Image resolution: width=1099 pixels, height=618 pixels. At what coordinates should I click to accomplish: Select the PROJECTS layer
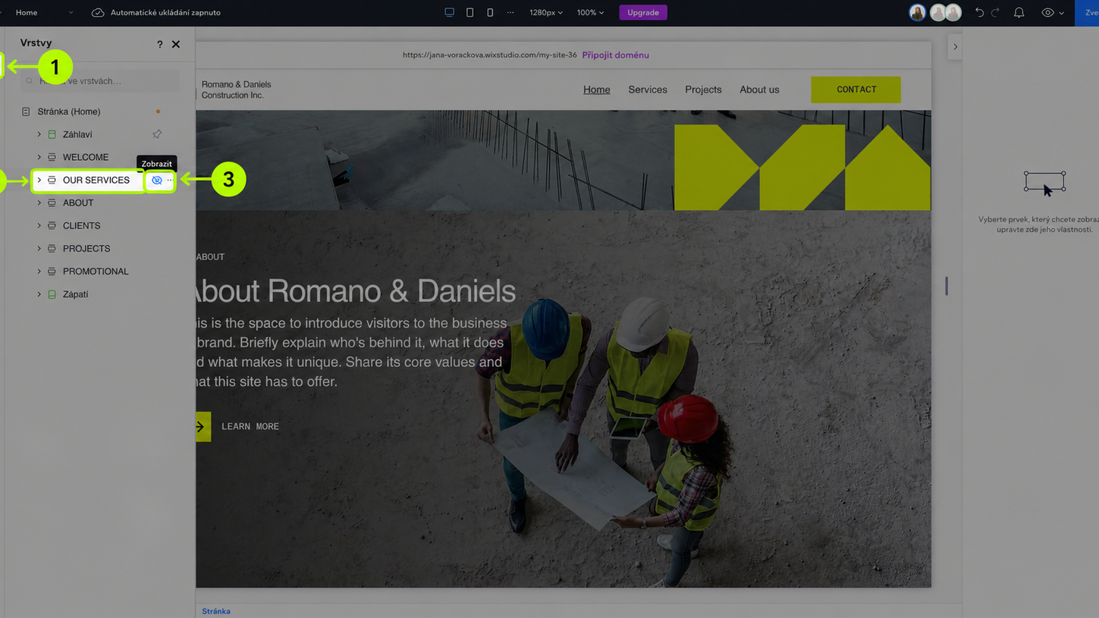(x=86, y=249)
